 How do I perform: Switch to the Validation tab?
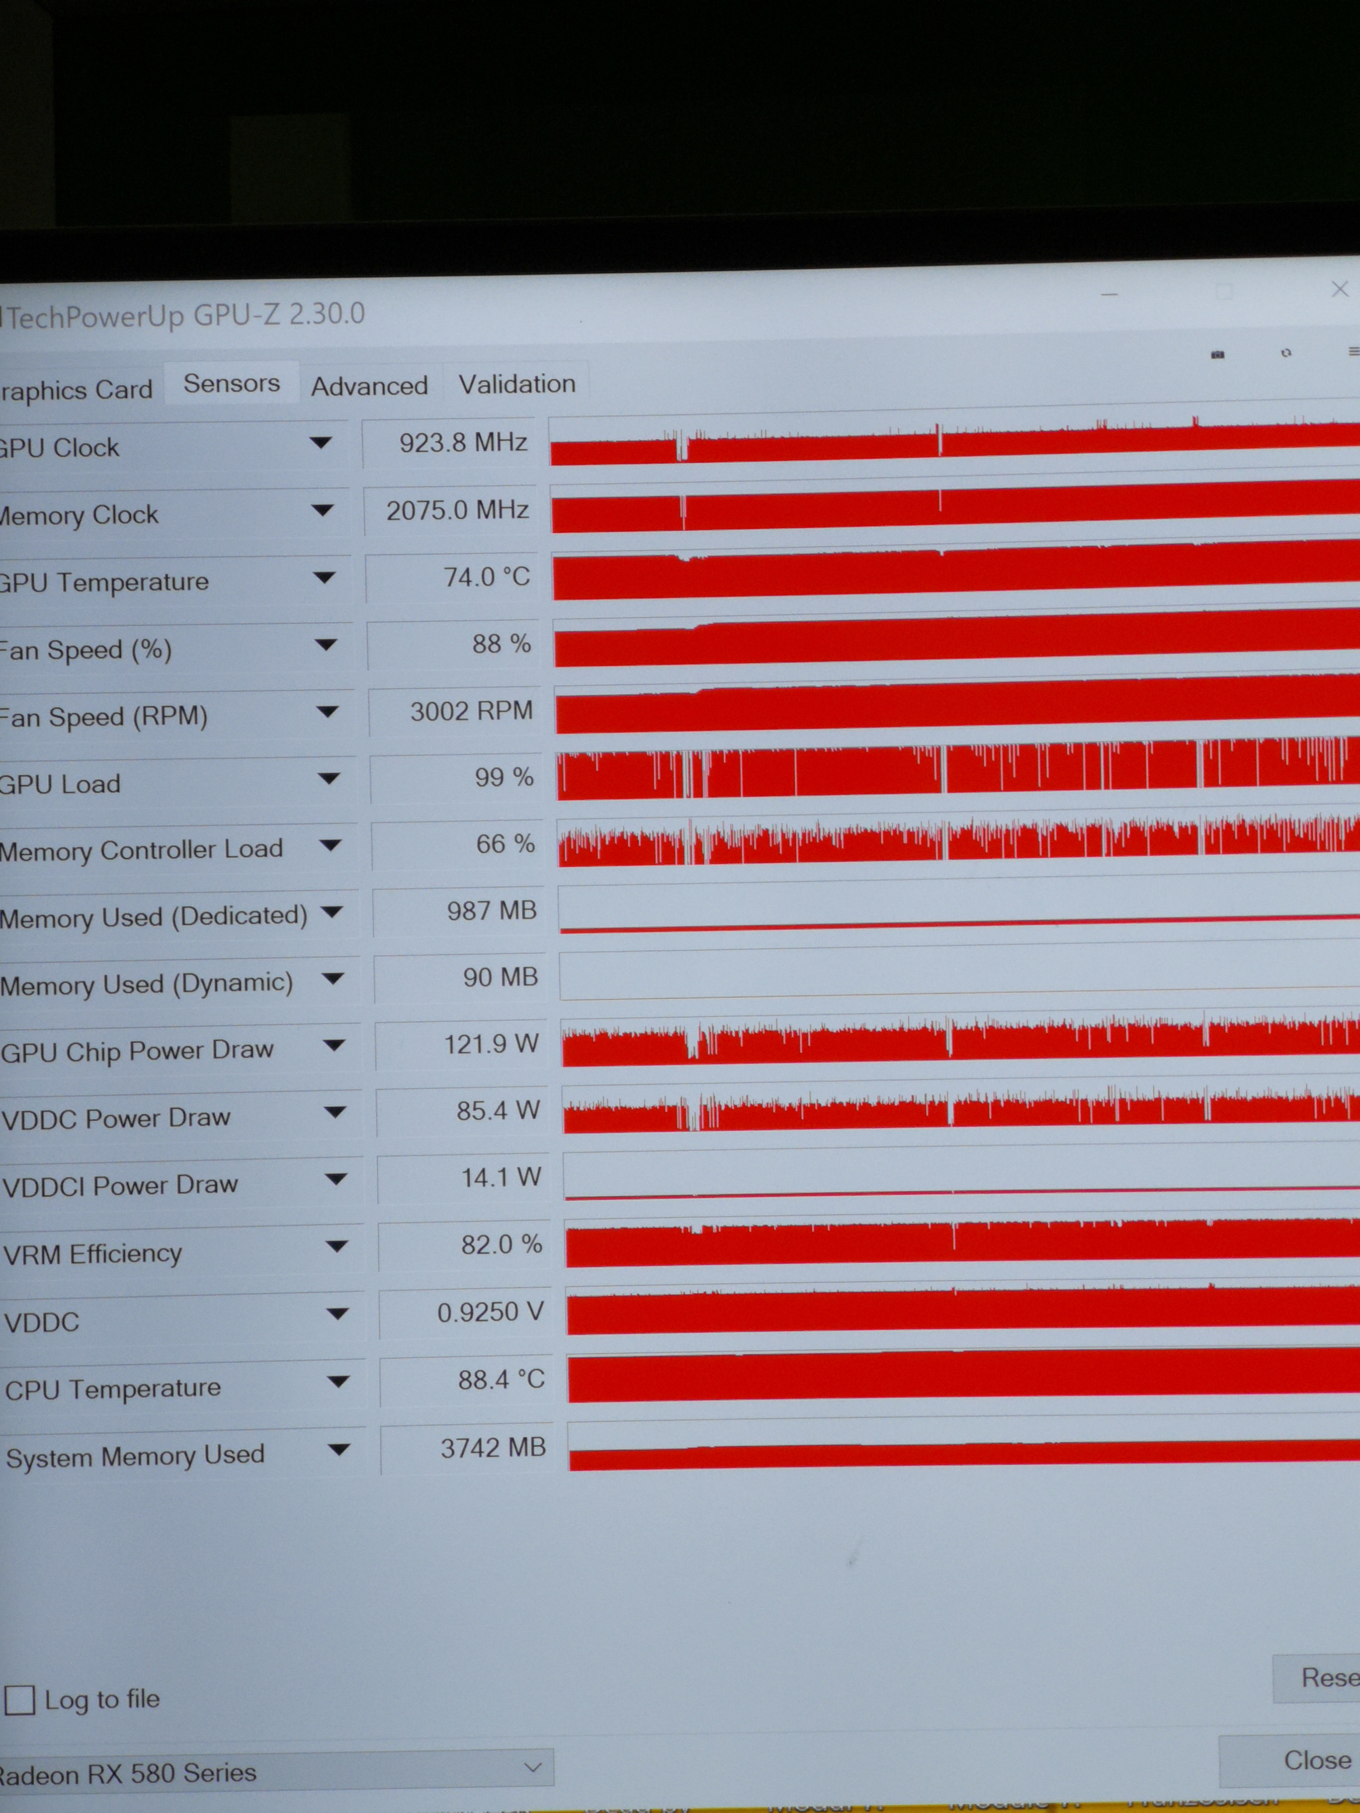[516, 384]
